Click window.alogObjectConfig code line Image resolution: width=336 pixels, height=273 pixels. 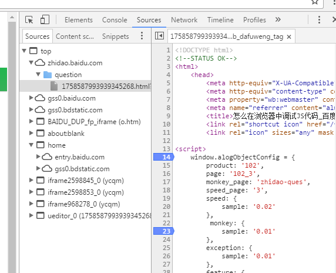pyautogui.click(x=243, y=157)
